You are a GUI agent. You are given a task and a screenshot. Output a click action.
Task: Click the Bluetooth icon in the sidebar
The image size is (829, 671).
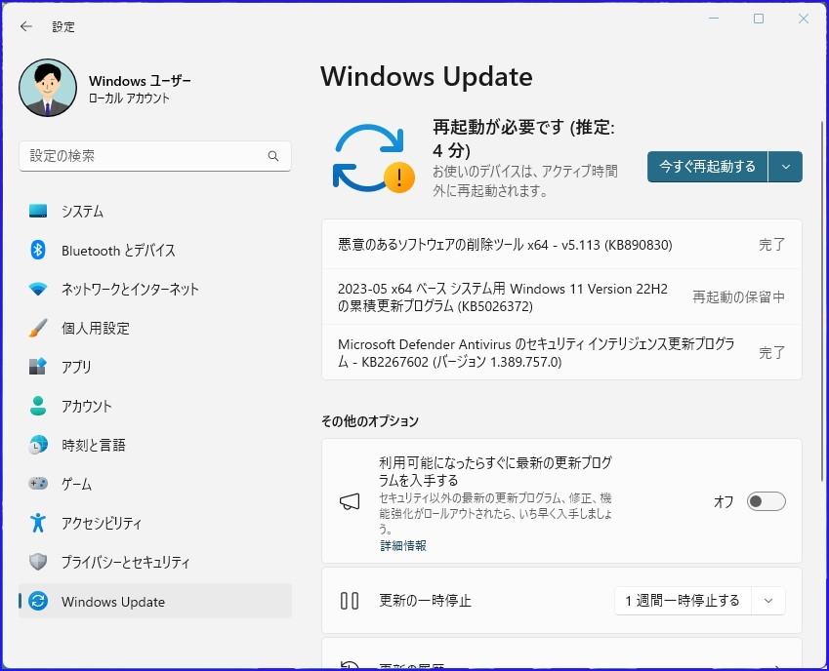point(38,251)
